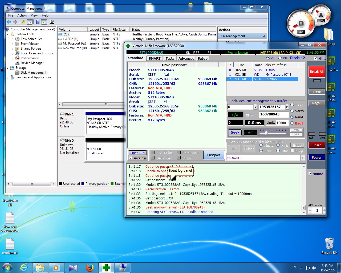Viewport: 341px width, 273px height.
Task: Collapse the Storage tree node
Action: [7, 68]
